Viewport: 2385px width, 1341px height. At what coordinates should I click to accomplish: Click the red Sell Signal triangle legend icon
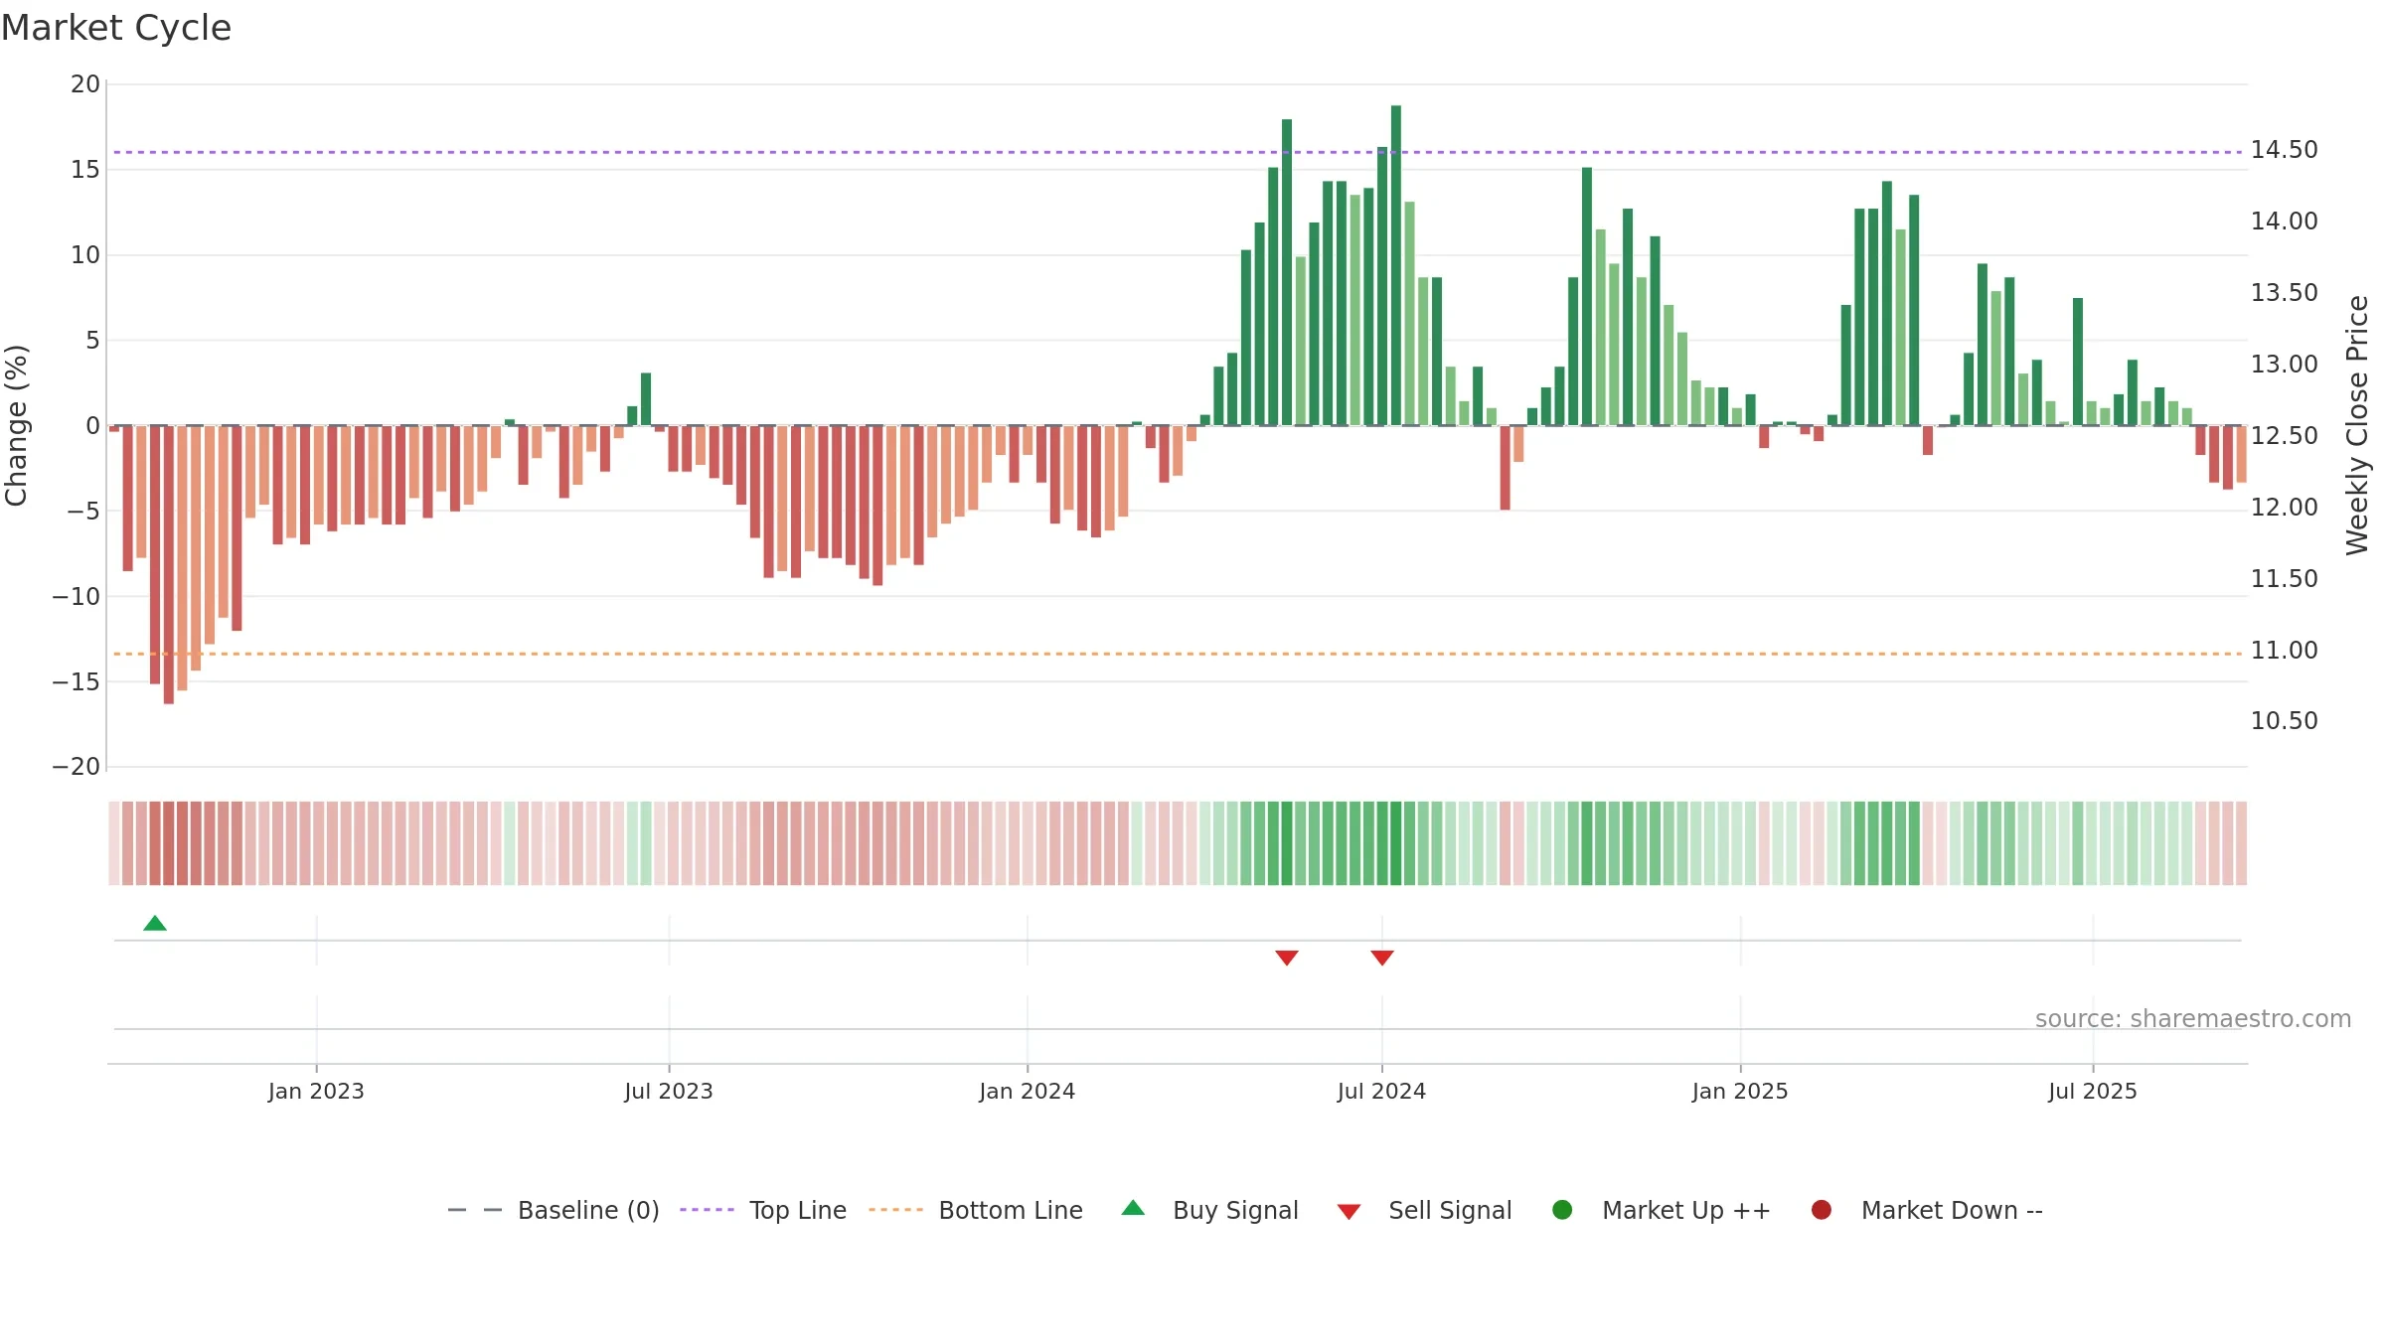(x=1349, y=1212)
